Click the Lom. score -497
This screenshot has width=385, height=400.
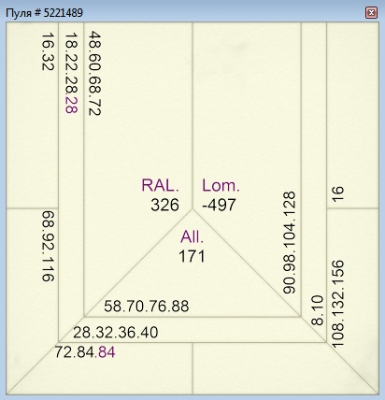[219, 206]
